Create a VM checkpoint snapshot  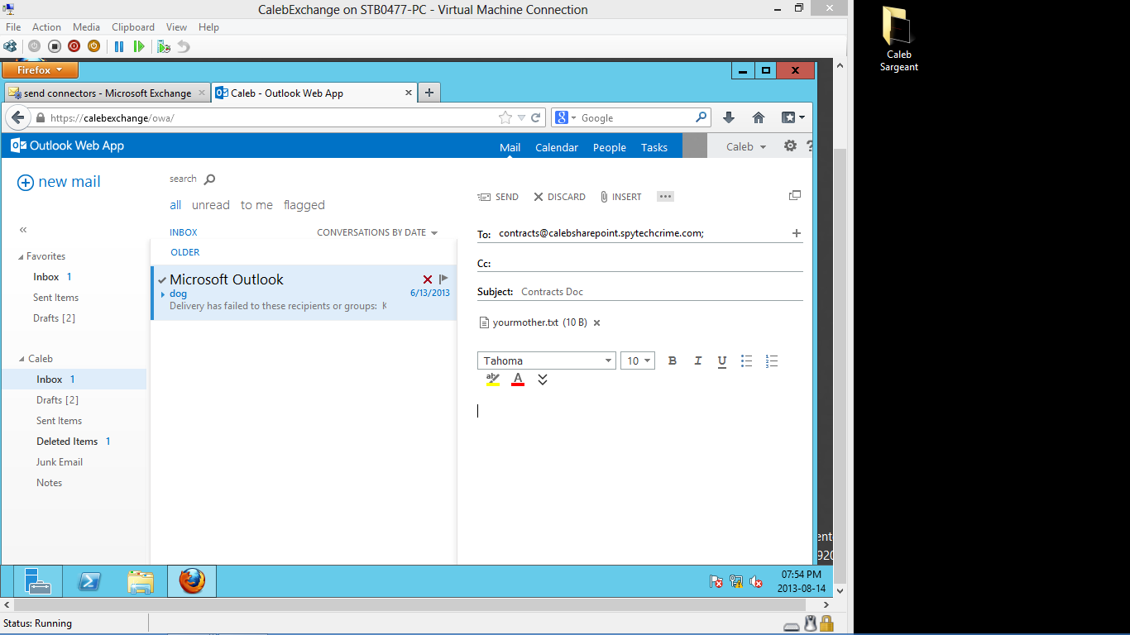164,46
